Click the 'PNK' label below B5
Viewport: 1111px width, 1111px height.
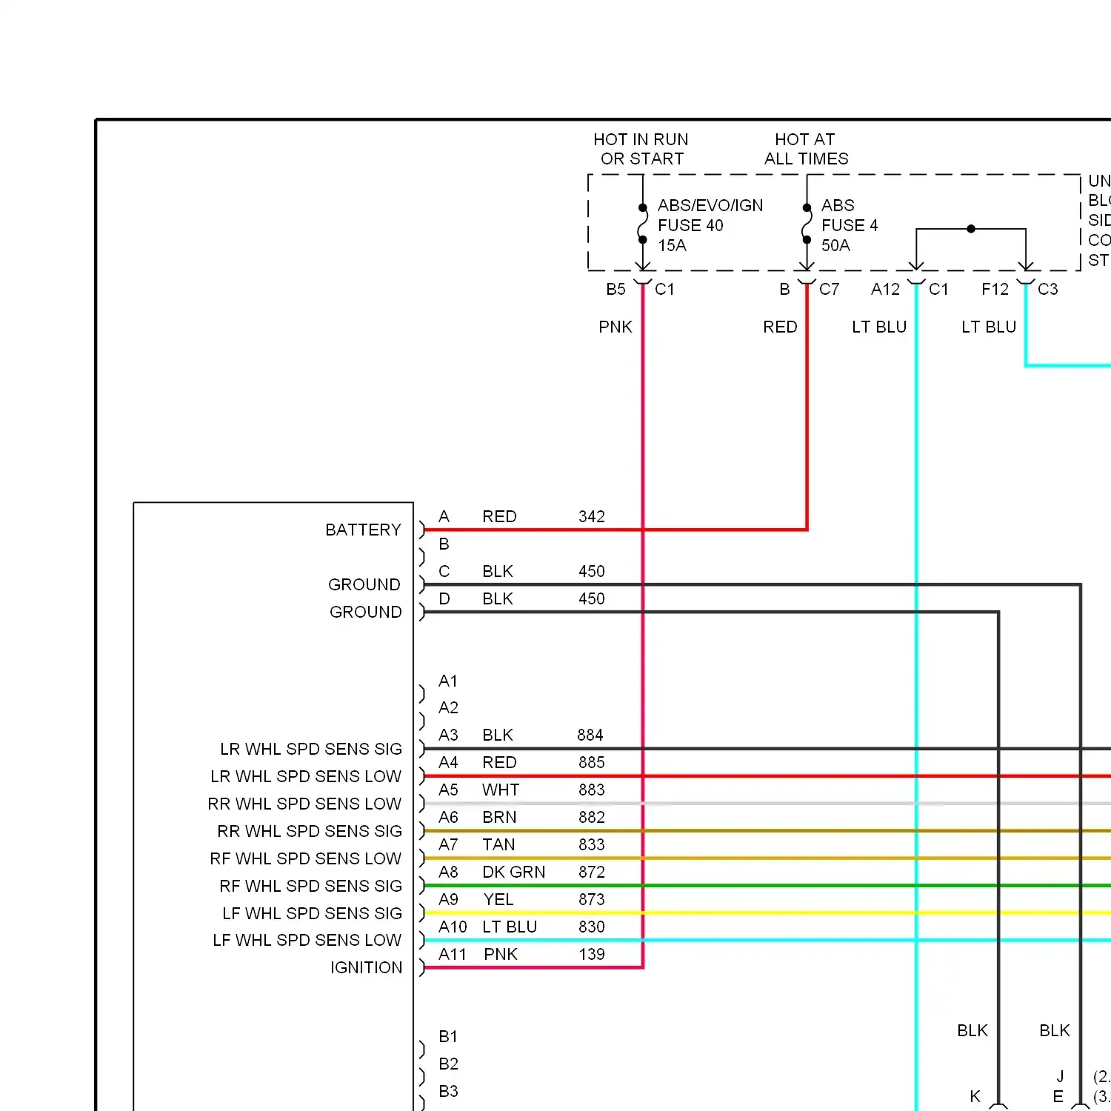pyautogui.click(x=615, y=327)
